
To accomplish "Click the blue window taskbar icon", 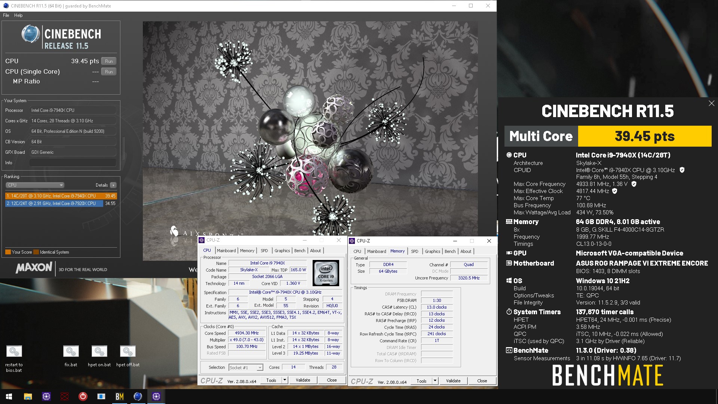I will [x=101, y=397].
